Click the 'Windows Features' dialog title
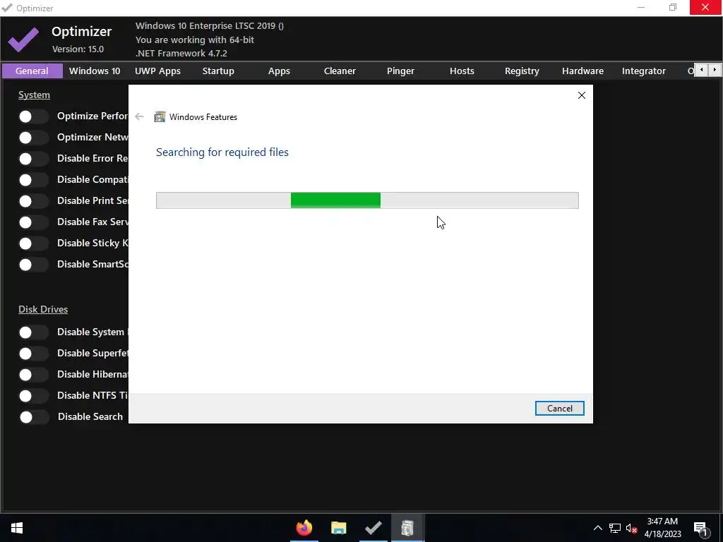Viewport: 723px width, 542px height. [203, 117]
